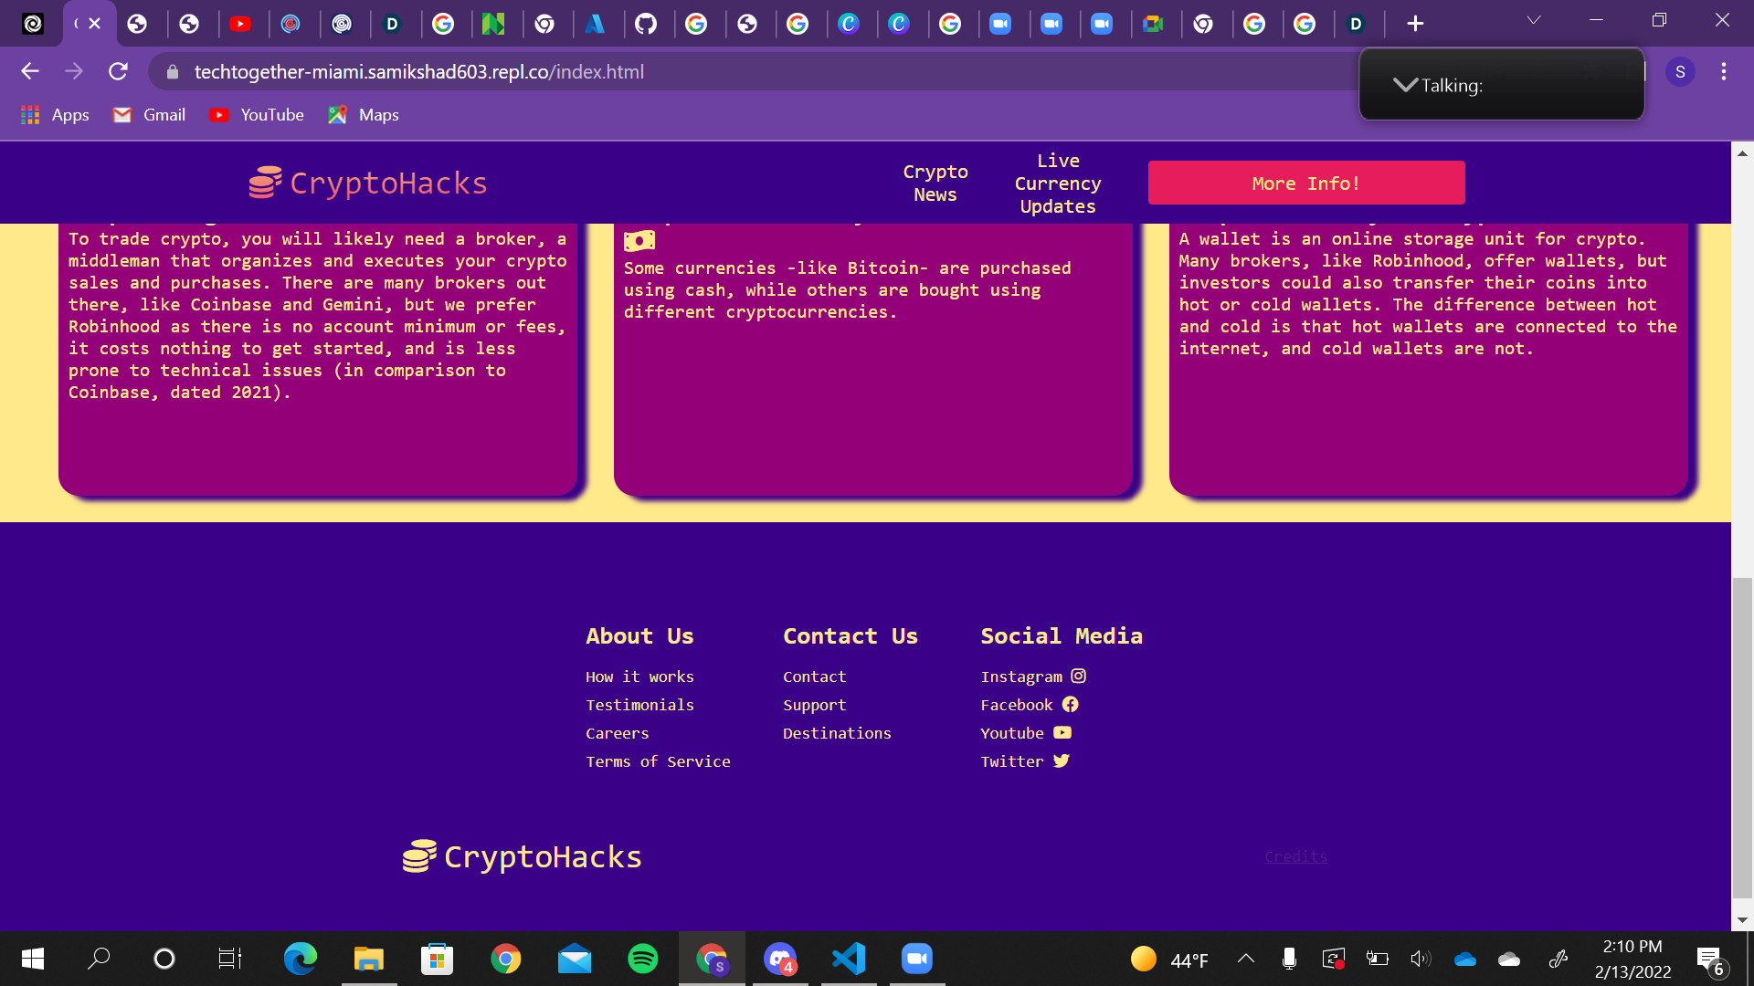Reload the page with refresh icon
1754x986 pixels.
[118, 71]
